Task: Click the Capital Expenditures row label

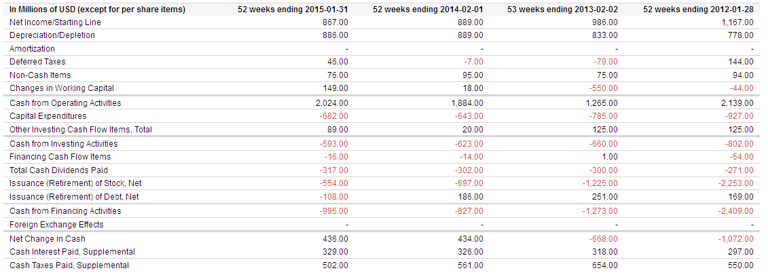Action: tap(48, 116)
